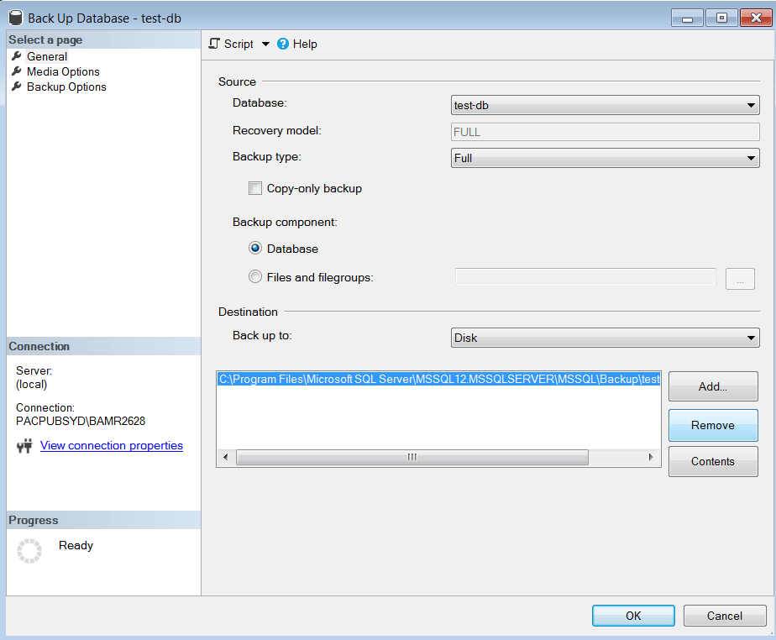The height and width of the screenshot is (640, 776).
Task: Click the horizontal scrollbar in destination list
Action: tap(412, 457)
